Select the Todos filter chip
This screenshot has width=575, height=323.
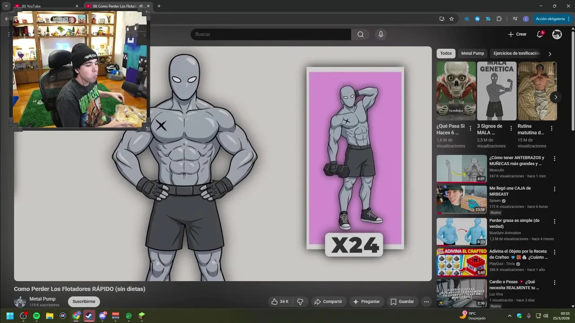[446, 53]
